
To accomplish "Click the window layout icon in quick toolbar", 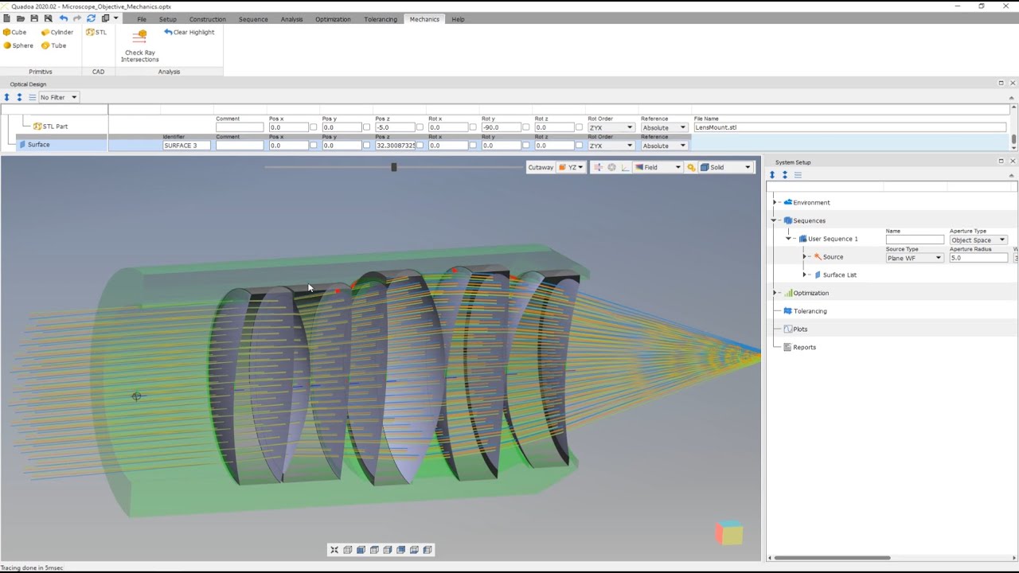I will click(x=105, y=18).
